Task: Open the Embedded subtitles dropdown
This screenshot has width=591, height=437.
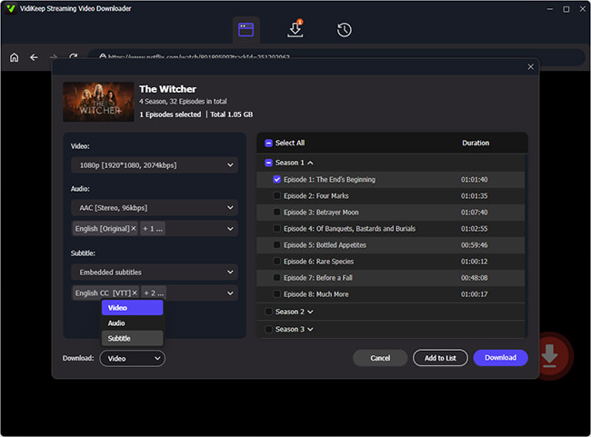Action: 155,272
